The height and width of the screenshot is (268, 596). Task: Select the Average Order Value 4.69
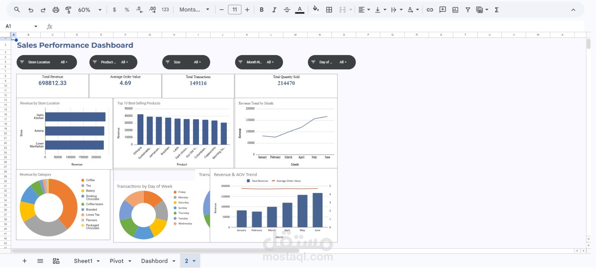(125, 83)
